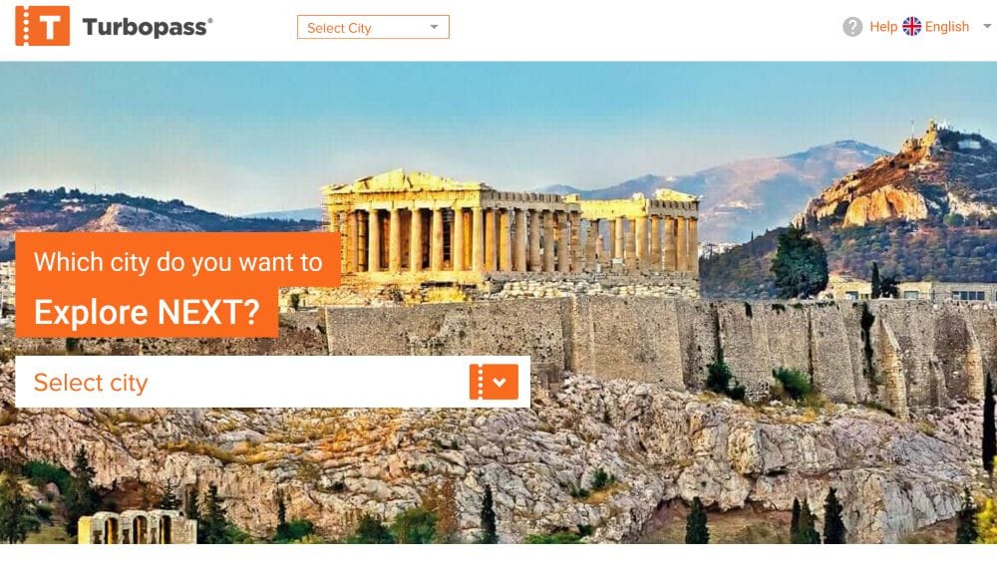
Task: Open the Help link
Action: click(x=883, y=27)
